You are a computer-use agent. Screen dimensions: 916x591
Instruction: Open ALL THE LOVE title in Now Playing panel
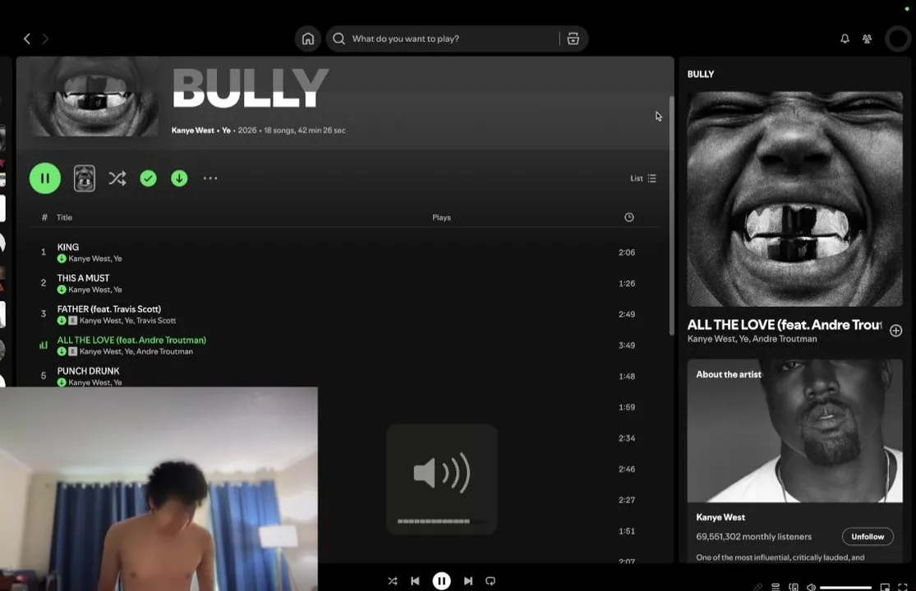pos(785,324)
